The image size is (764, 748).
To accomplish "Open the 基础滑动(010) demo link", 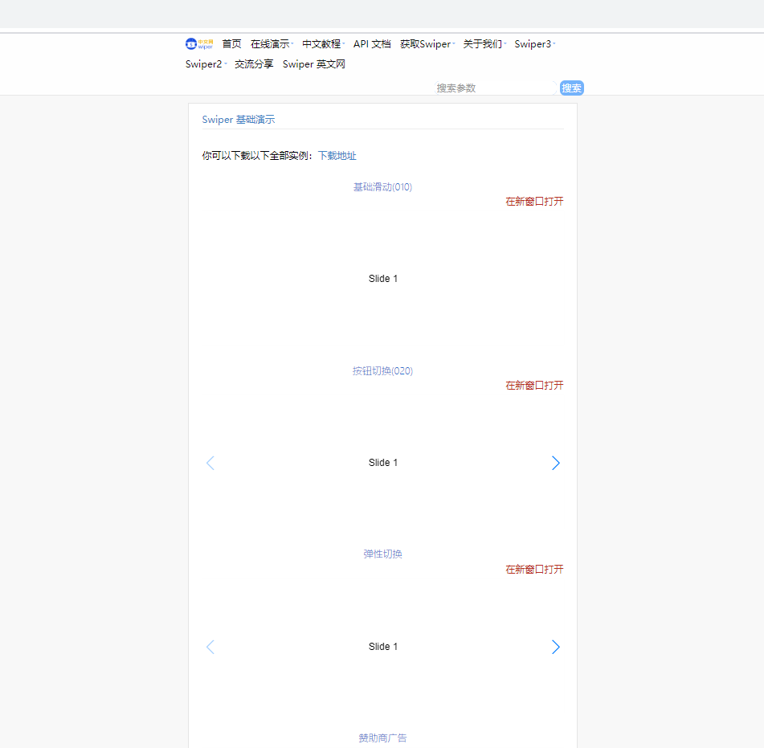I will pos(382,187).
